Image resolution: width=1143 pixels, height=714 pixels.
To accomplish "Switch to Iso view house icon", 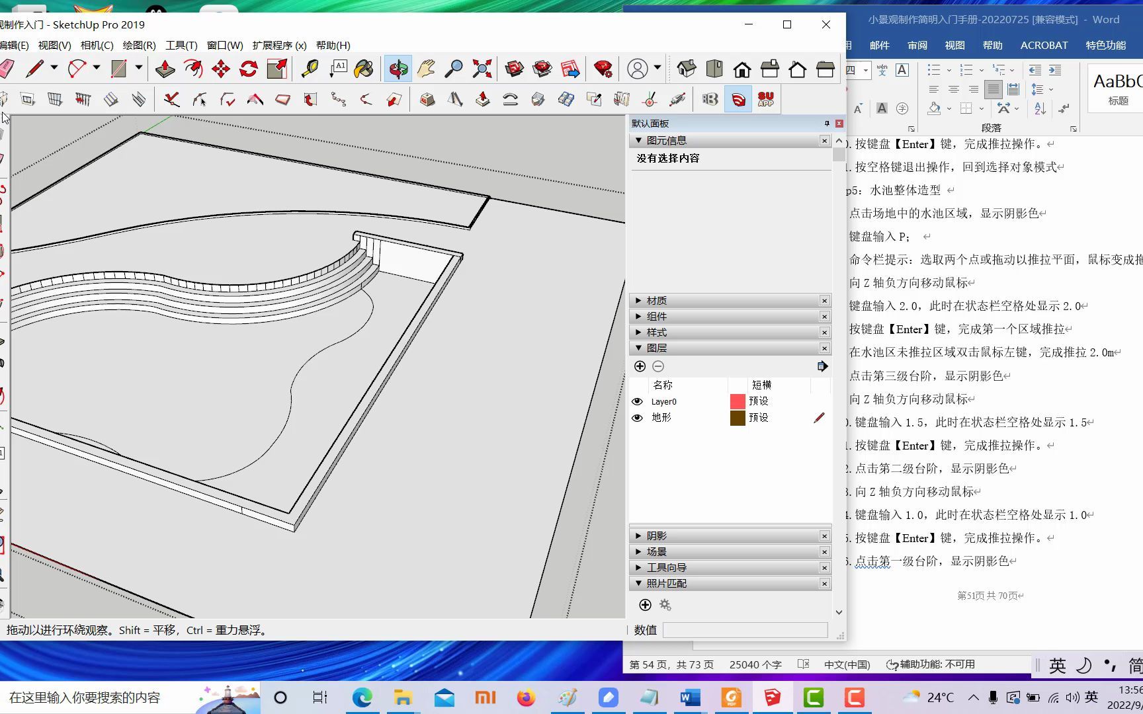I will pos(687,68).
